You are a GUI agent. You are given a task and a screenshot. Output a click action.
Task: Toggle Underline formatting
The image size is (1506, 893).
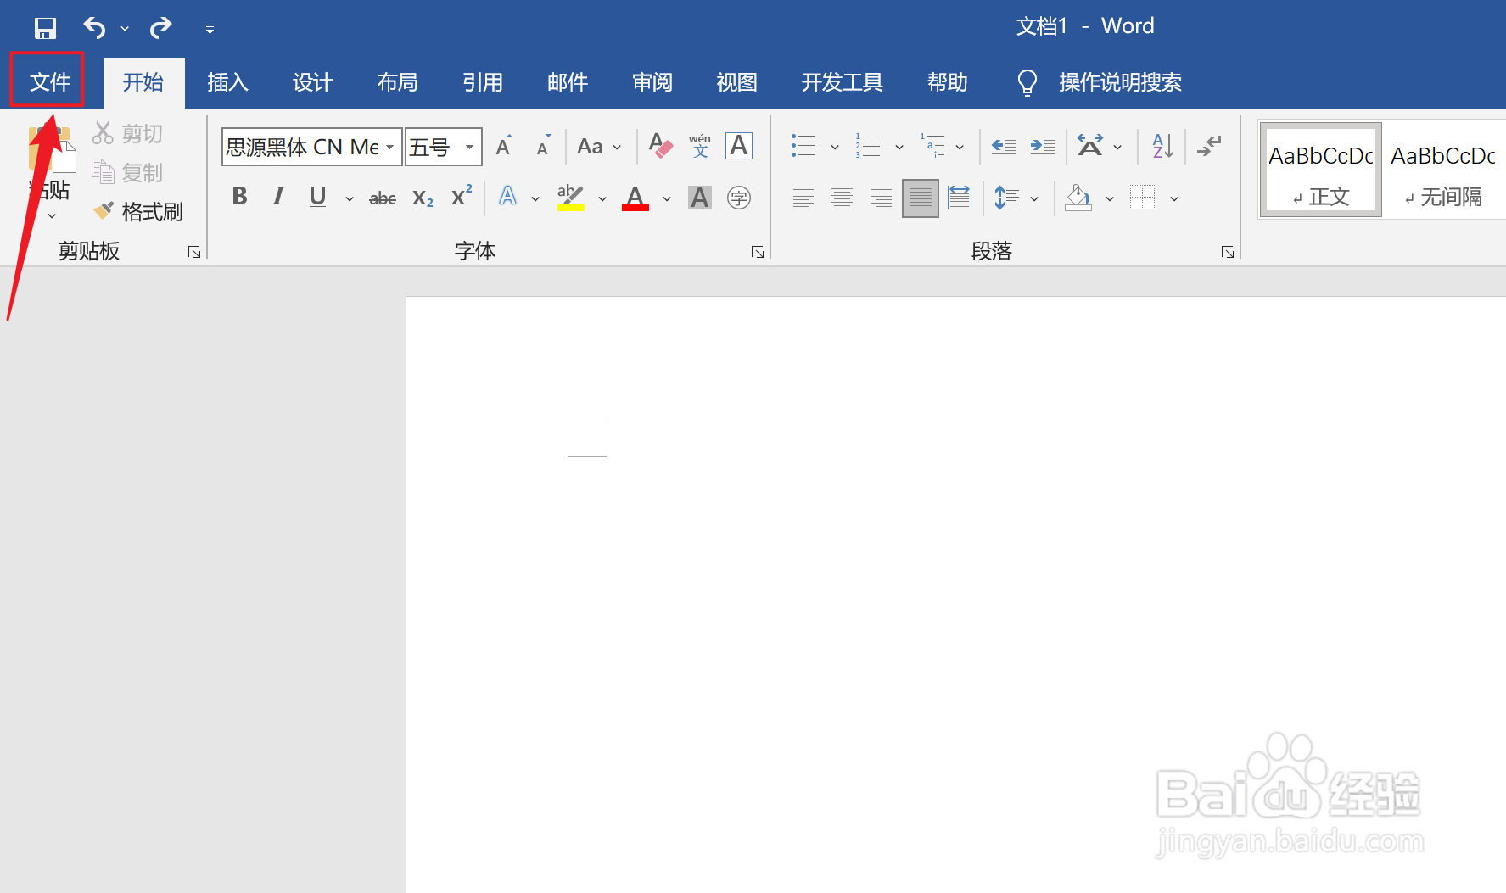point(317,197)
